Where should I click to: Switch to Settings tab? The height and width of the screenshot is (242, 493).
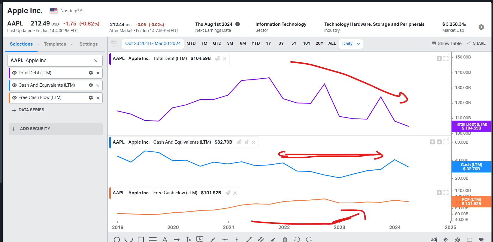tap(89, 44)
